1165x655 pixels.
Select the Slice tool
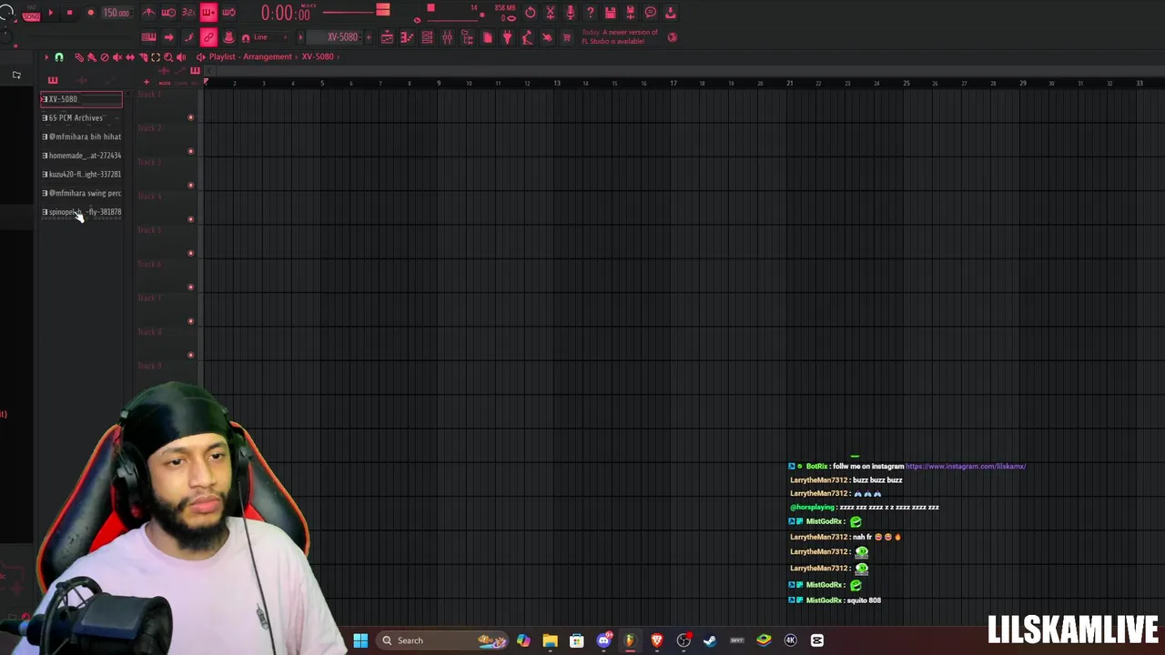tap(143, 57)
